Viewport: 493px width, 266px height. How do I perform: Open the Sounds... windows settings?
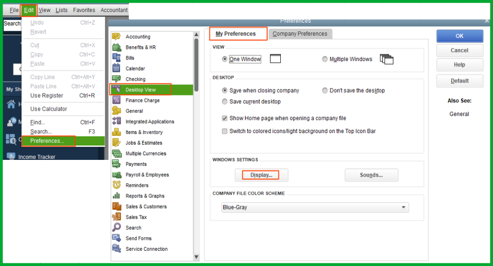(x=371, y=175)
